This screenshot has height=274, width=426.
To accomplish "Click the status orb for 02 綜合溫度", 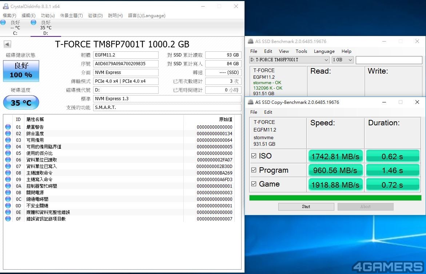I will click(8, 133).
